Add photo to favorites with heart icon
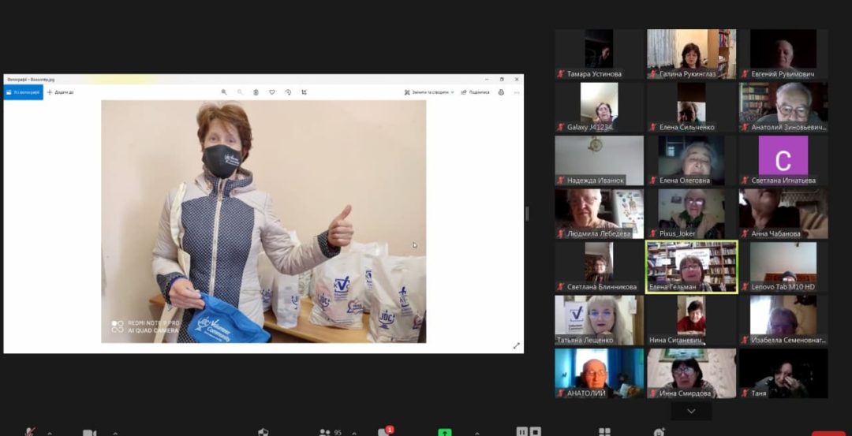This screenshot has height=436, width=852. 272,92
